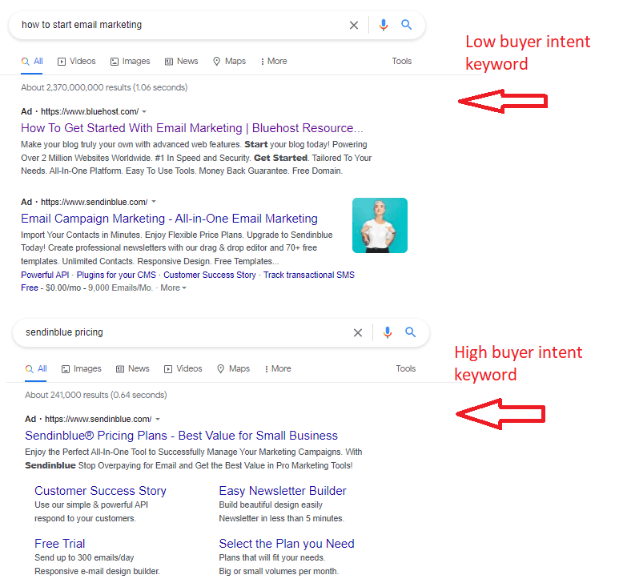Image resolution: width=619 pixels, height=583 pixels.
Task: Expand dropdown arrow next to bluehost.com ad URL
Action: [x=144, y=111]
